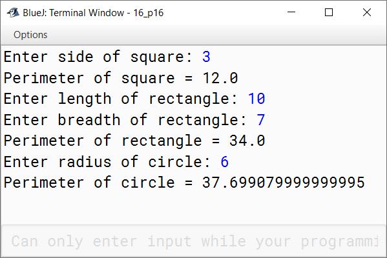Click the blue input value 10

coord(256,99)
